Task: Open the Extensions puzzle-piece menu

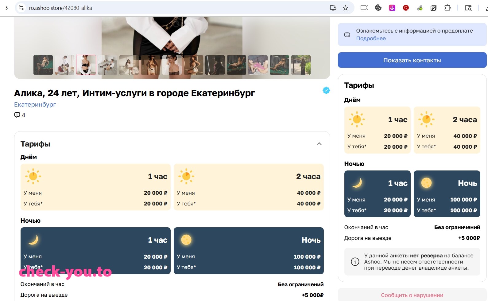Action: point(447,8)
